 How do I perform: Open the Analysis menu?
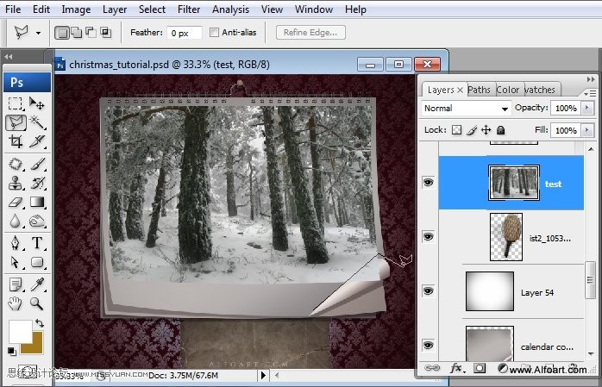[x=230, y=9]
